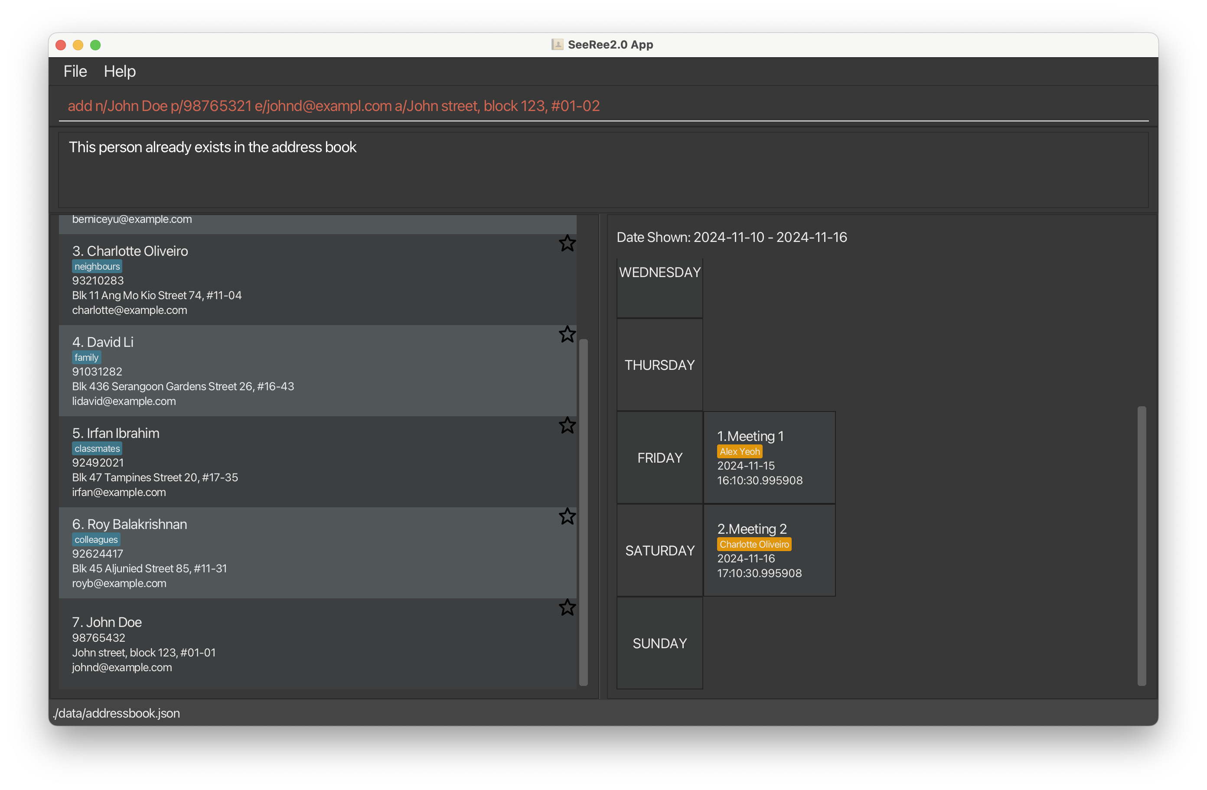Toggle favourite star on Irfan Ibrahim

coord(567,425)
